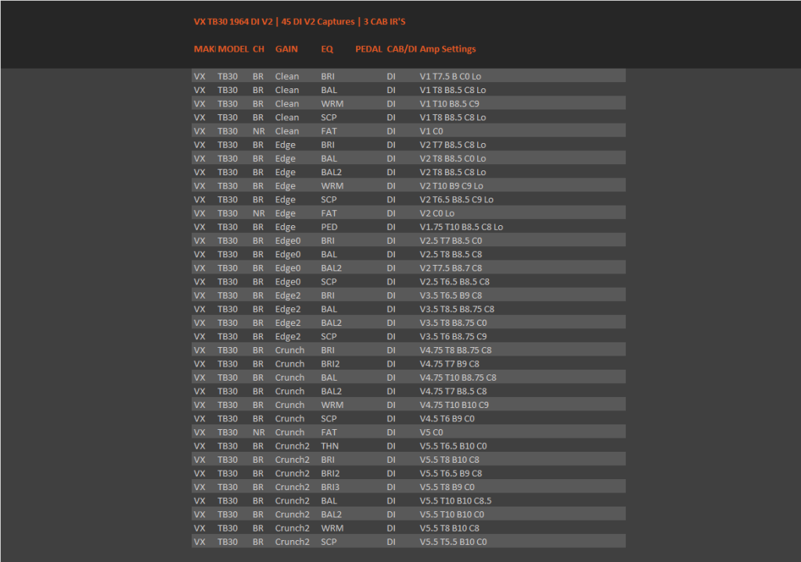Click amp settings 'V3.5 T6.5 B9 C8'
The width and height of the screenshot is (801, 562).
coord(451,295)
